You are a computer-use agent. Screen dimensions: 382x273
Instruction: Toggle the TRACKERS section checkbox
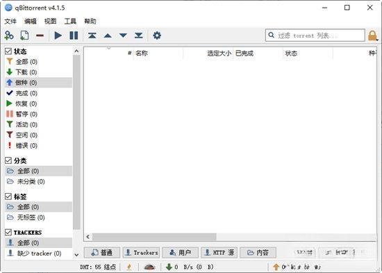pyautogui.click(x=8, y=232)
